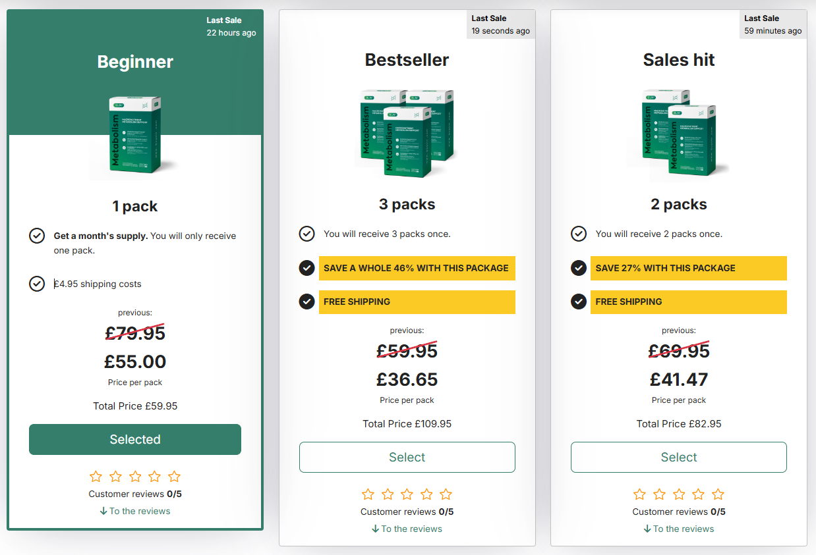Go to reviews under Bestseller plan
This screenshot has height=555, width=816.
(x=407, y=529)
